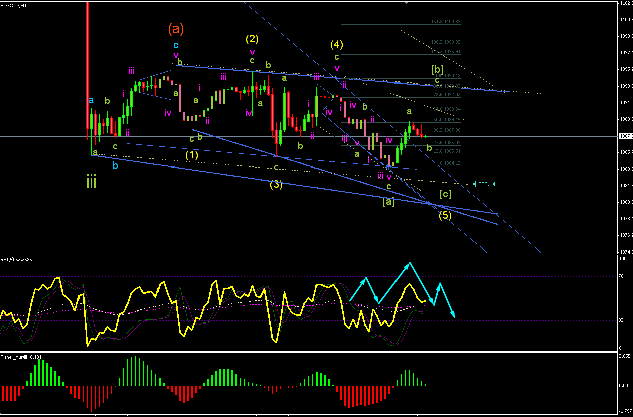Click the Fibonacci 23.6 1086.49 level label

pos(447,143)
